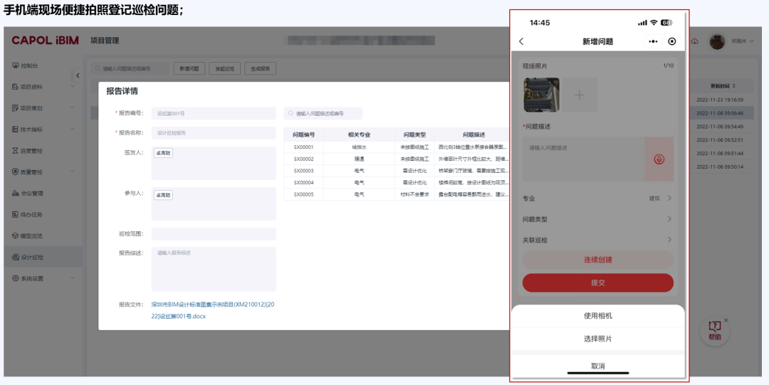
Task: Tap the plus tile to add photo
Action: [579, 95]
